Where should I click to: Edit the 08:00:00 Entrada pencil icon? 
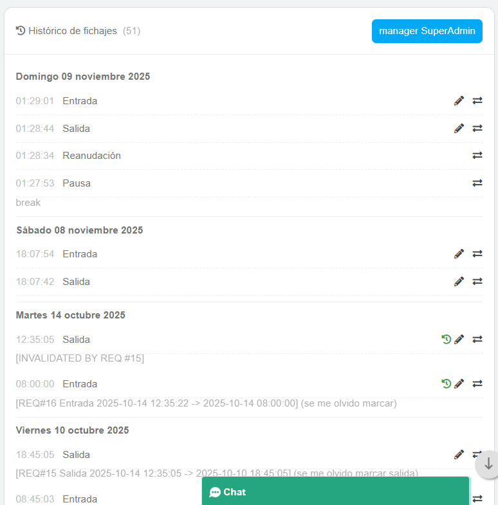click(x=459, y=384)
